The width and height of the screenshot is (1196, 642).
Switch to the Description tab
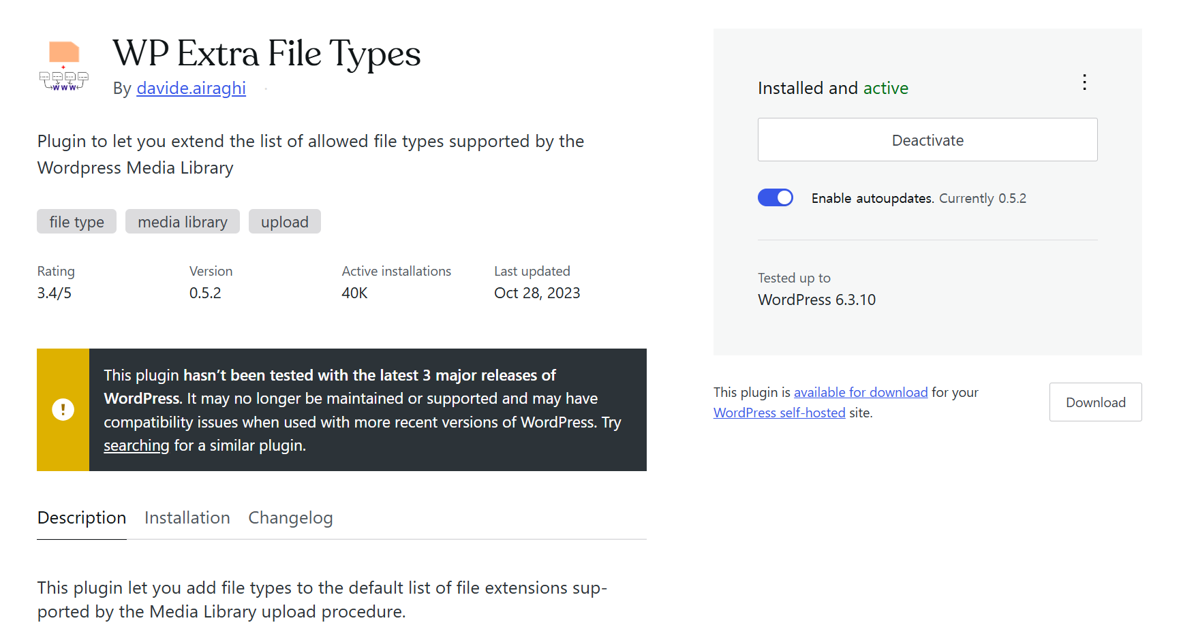82,518
